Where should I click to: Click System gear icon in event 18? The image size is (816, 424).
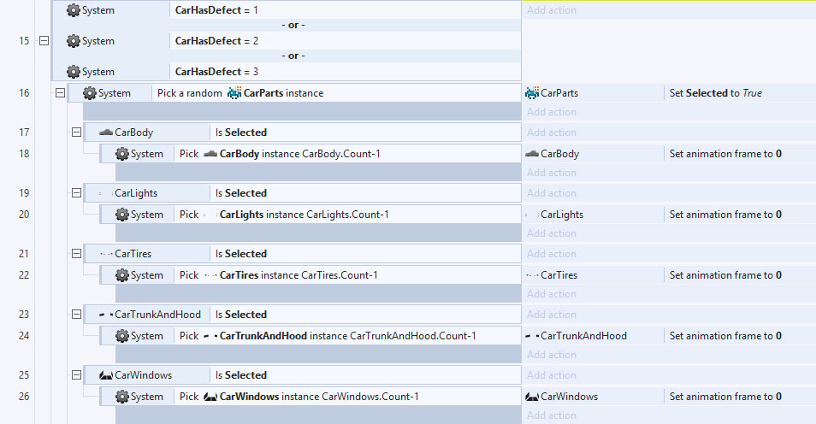[122, 154]
